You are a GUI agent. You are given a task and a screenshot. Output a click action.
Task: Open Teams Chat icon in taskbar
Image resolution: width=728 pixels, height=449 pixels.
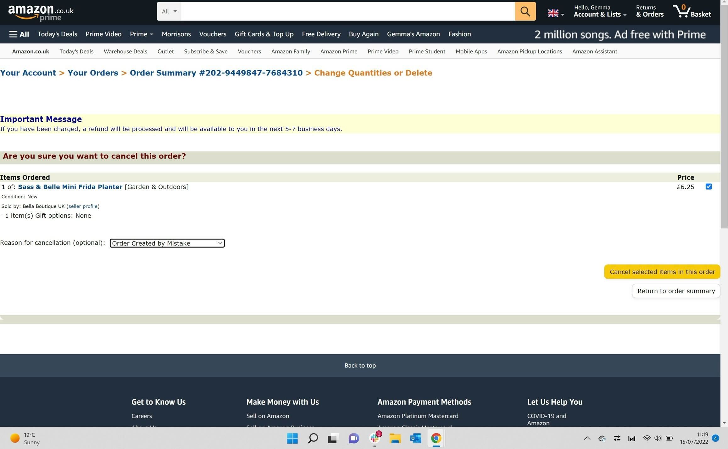tap(353, 438)
